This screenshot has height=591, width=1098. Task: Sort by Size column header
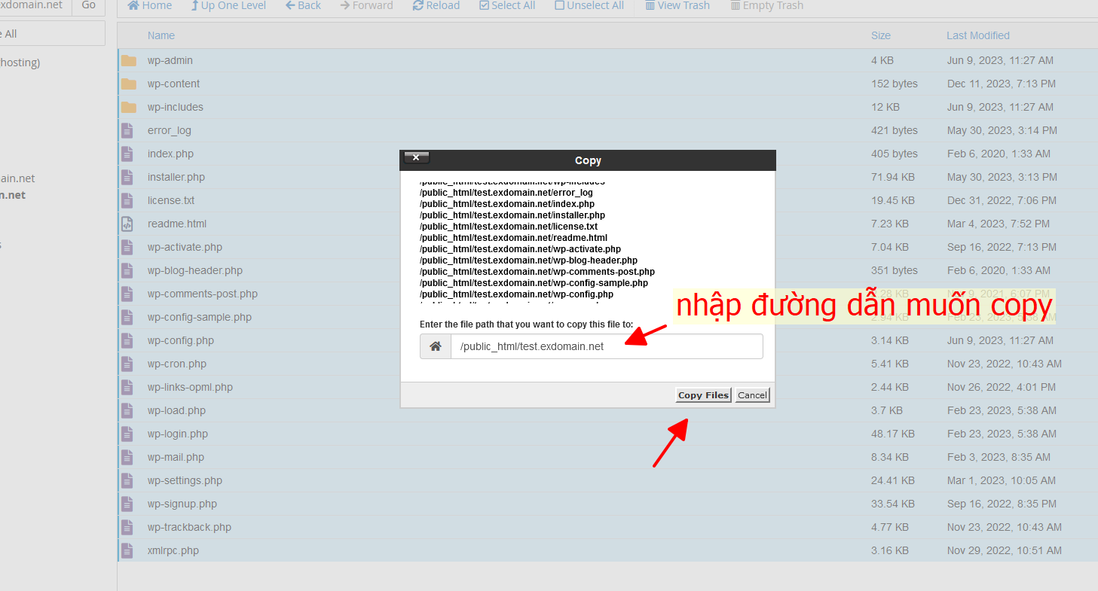pyautogui.click(x=881, y=35)
